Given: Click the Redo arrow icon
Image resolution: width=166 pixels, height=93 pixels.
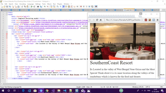Looking at the screenshot, I should click(34, 7).
